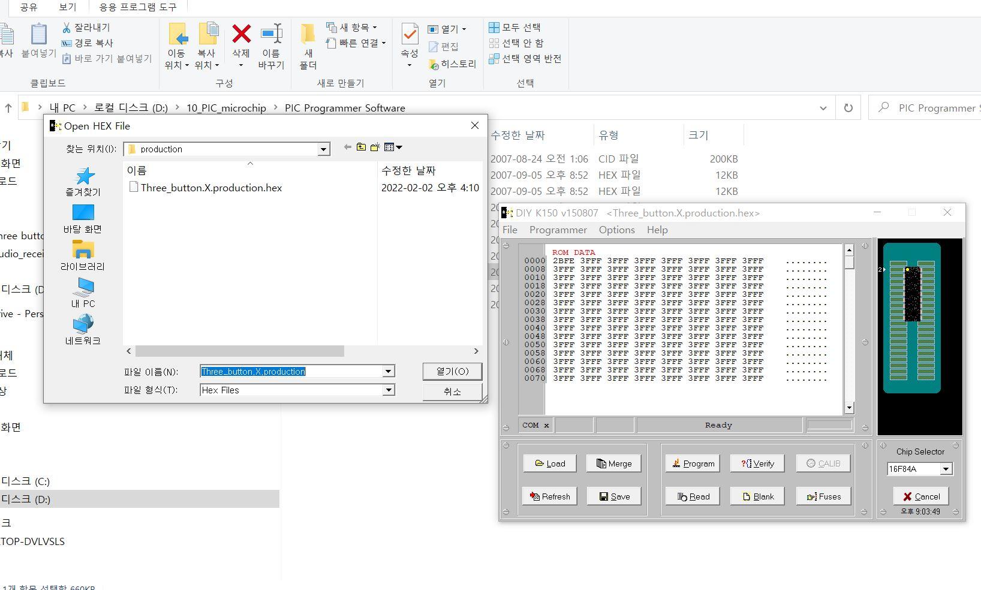Select 디스크 (C:) in Explorer navigation pane
Screen dimensions: 981x590
pyautogui.click(x=25, y=481)
